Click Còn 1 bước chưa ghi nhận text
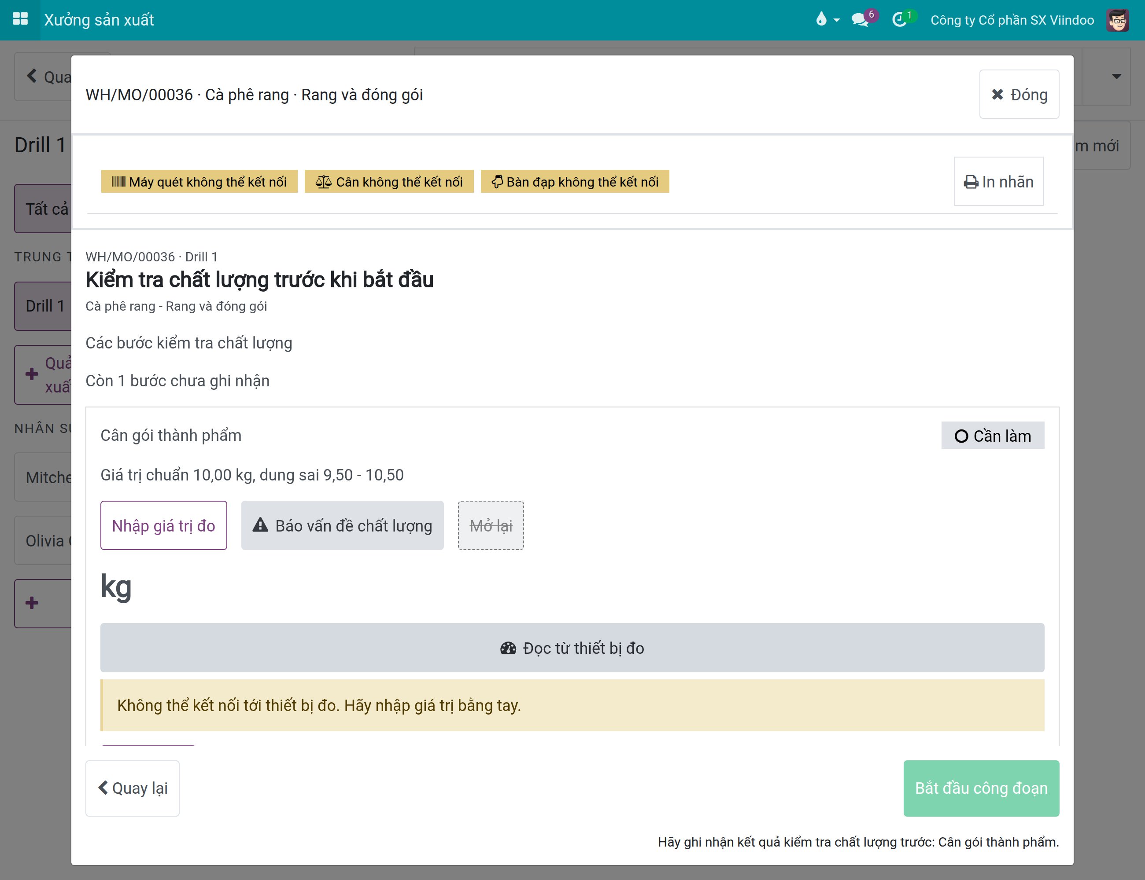1145x880 pixels. coord(178,381)
